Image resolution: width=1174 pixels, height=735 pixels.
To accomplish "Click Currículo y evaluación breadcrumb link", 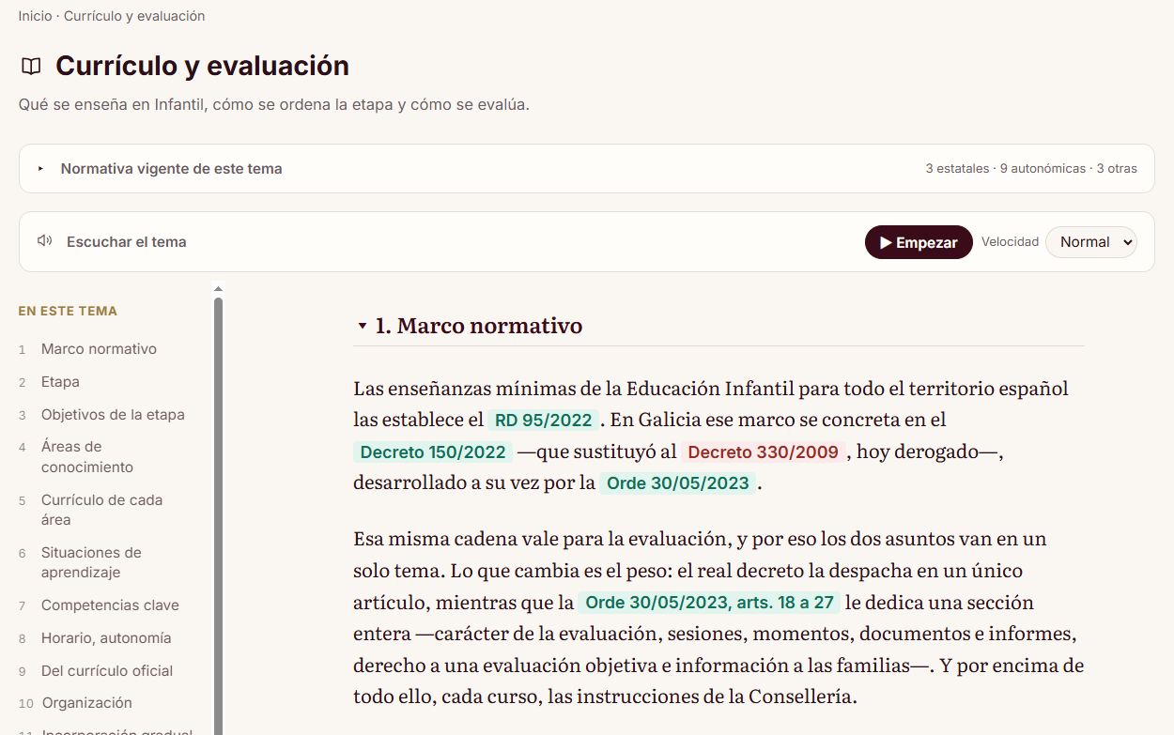I will 134,16.
